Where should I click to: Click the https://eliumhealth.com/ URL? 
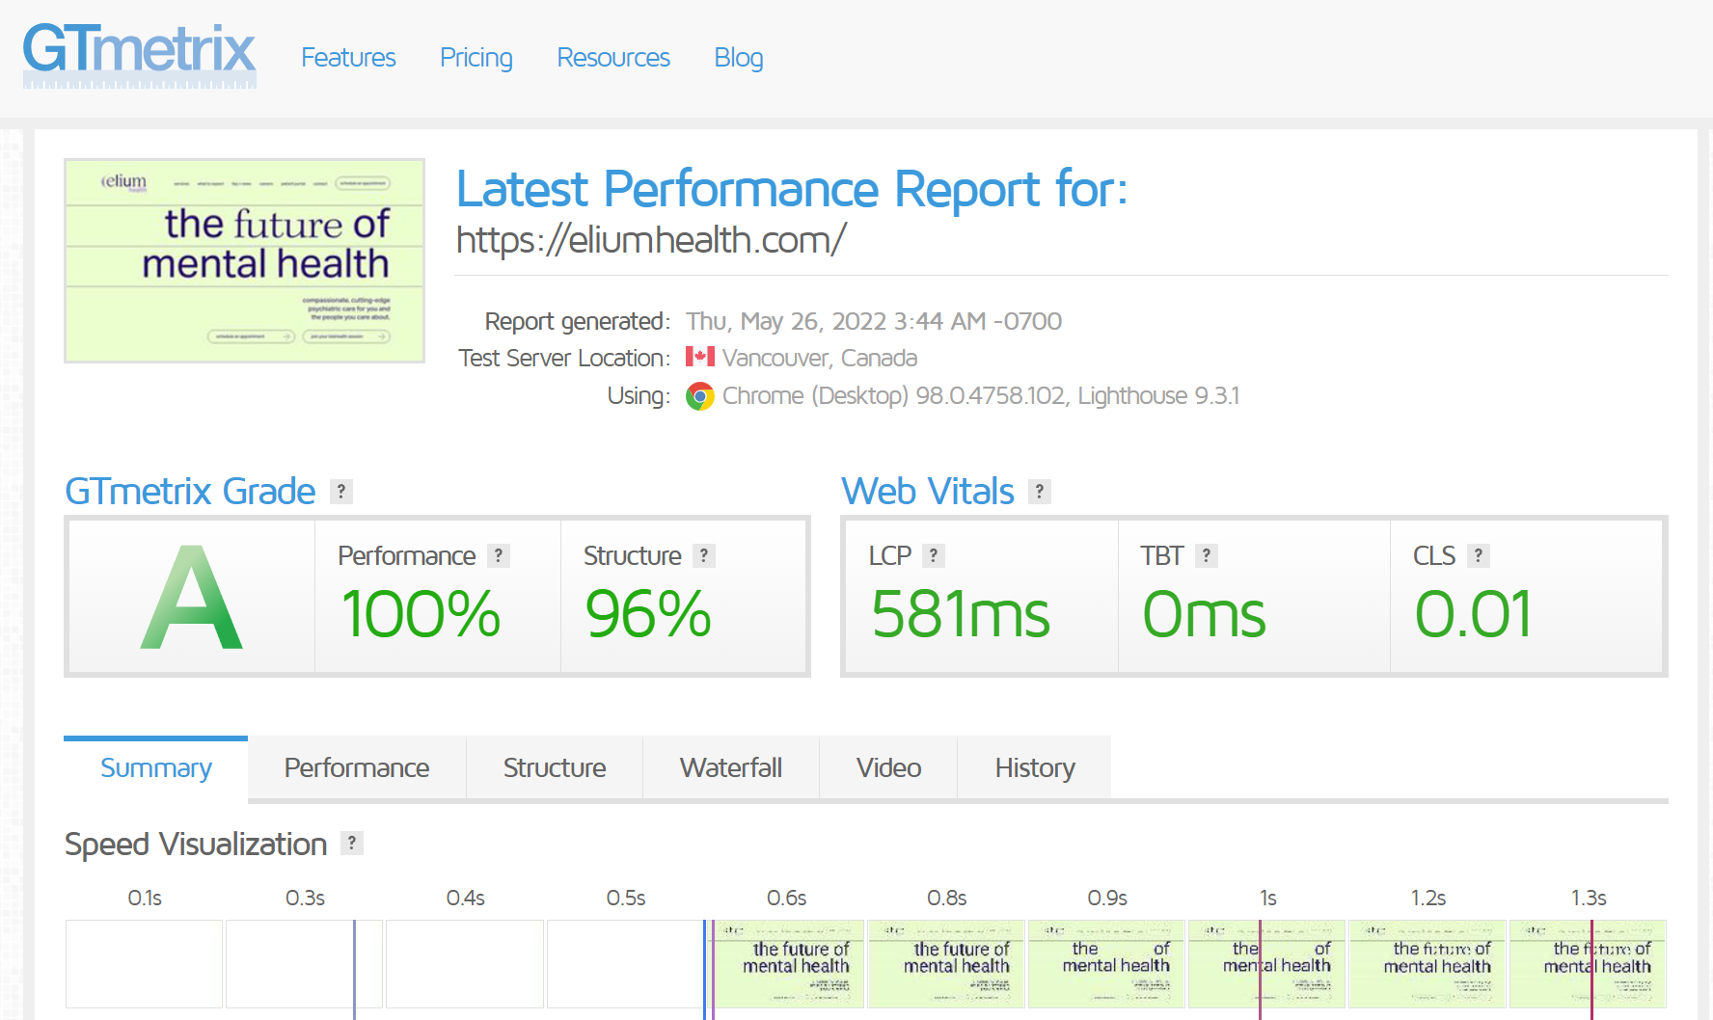(651, 239)
